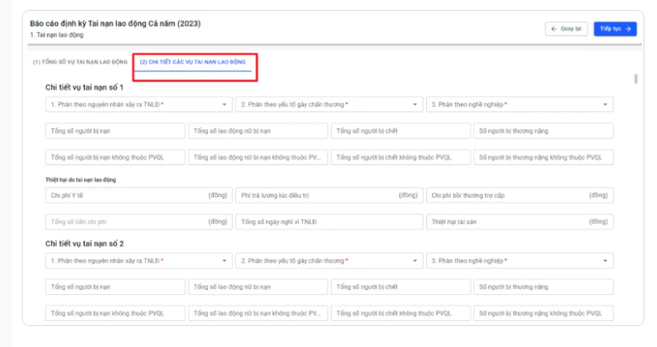Focus accident 1 'Tổng số người bị chết không thuộc PVQL' field
This screenshot has width=657, height=347.
[x=400, y=158]
